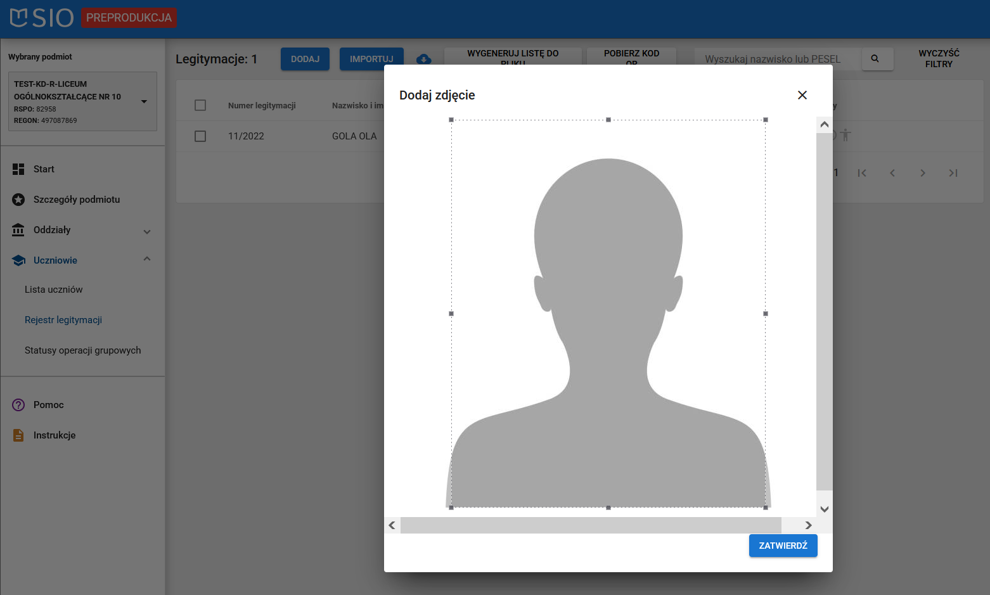Toggle the select-all header checkbox
Screen dimensions: 990x595
point(200,105)
